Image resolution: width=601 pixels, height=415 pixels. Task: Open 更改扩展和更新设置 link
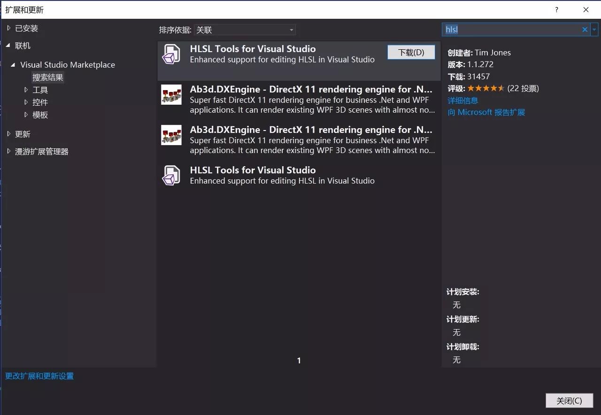click(x=39, y=376)
